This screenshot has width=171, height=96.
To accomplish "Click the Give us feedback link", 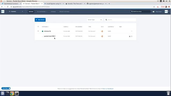I will [x=108, y=89].
